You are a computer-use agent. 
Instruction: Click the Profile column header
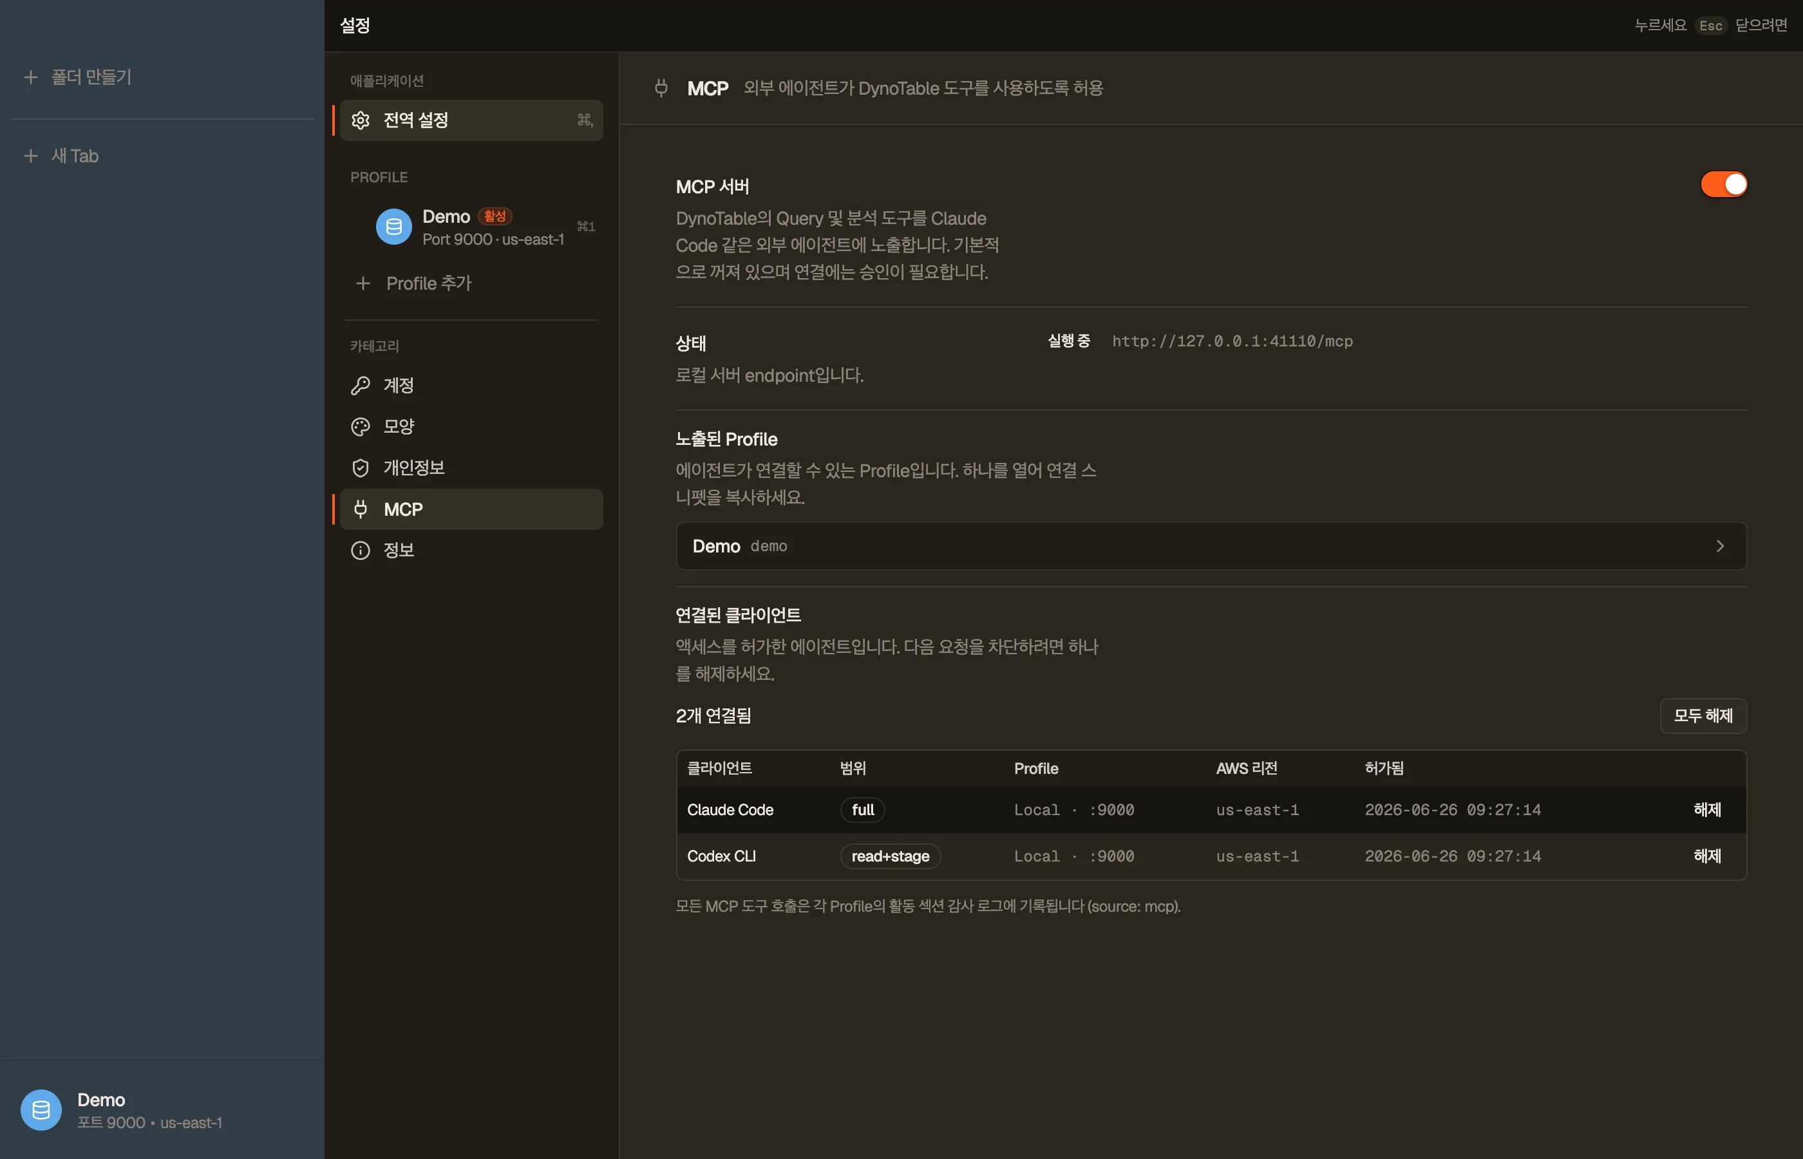coord(1036,768)
